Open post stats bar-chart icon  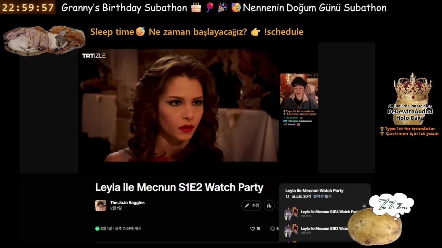tap(269, 206)
